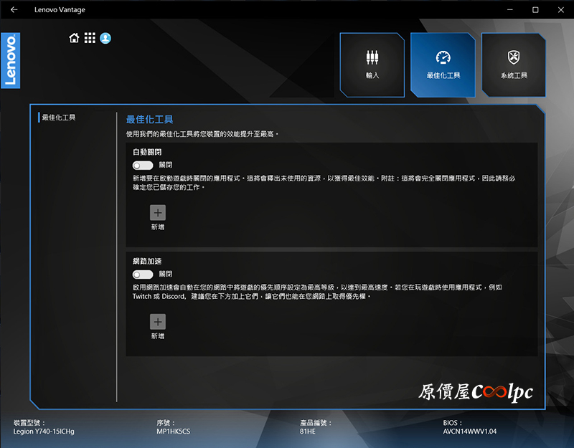This screenshot has height=448, width=574.
Task: Open the 系統工具 system tools tile
Action: pos(514,65)
